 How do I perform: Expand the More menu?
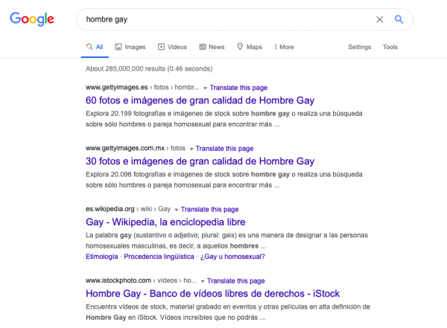[284, 47]
